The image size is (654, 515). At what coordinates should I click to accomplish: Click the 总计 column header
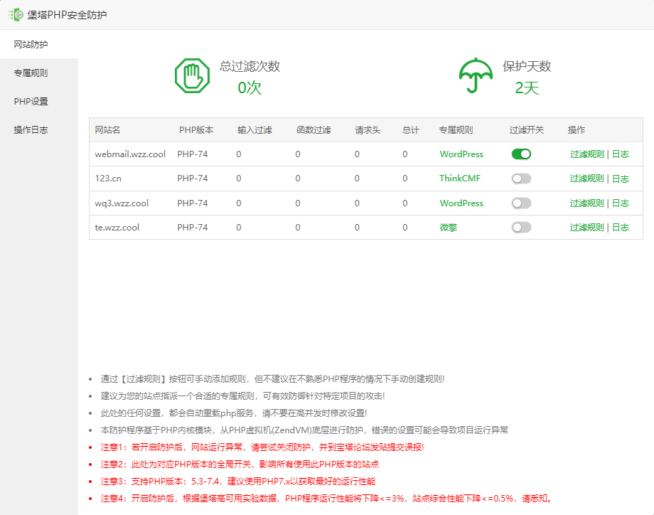(x=410, y=129)
